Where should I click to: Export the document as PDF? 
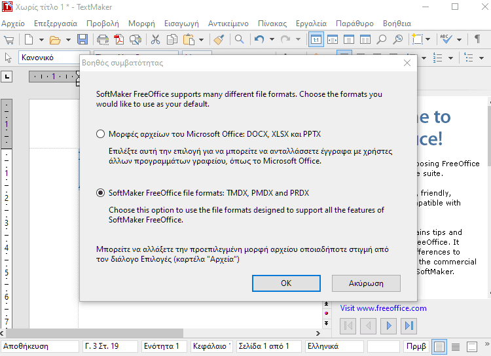tap(119, 40)
